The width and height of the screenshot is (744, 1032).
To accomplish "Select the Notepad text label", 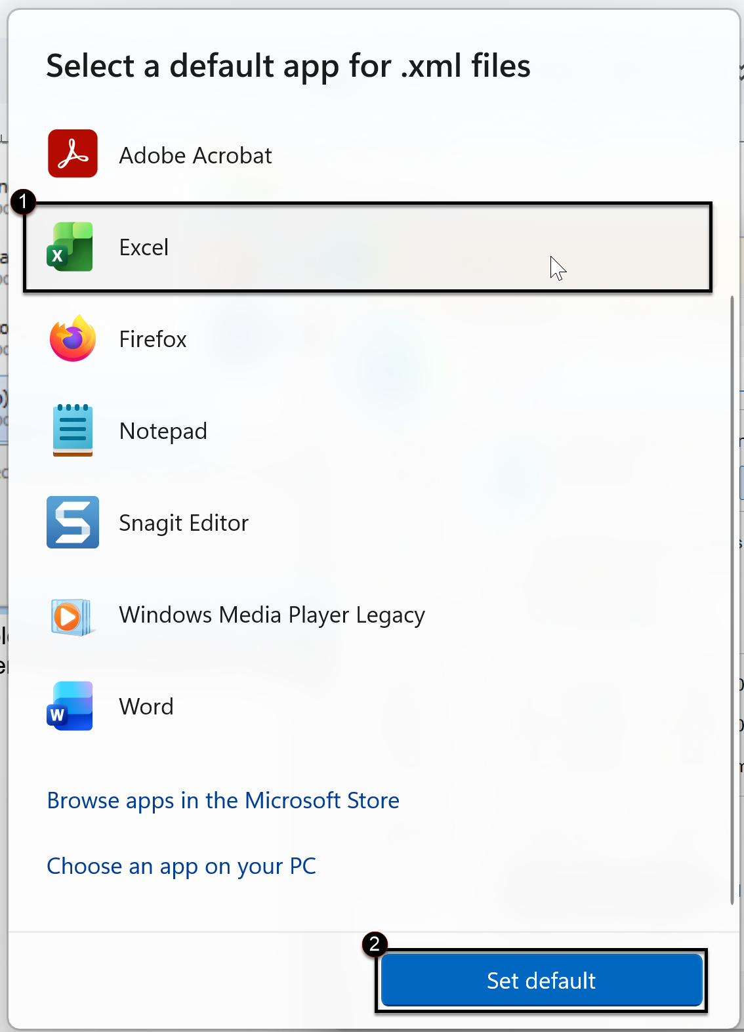I will pos(163,431).
